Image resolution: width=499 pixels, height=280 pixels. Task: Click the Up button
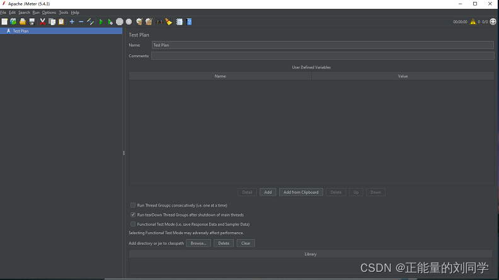point(356,193)
